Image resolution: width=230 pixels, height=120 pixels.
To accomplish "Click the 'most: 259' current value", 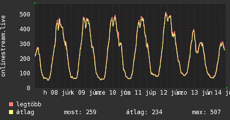I will [80, 112].
